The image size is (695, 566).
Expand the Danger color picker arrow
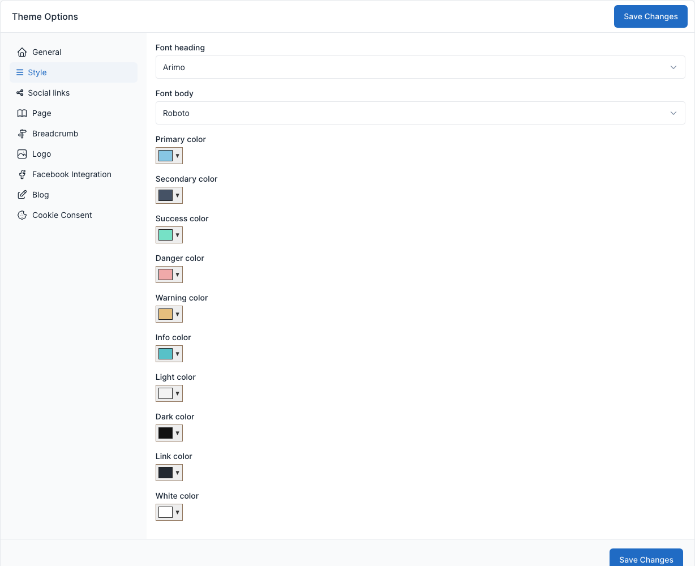[x=177, y=275]
